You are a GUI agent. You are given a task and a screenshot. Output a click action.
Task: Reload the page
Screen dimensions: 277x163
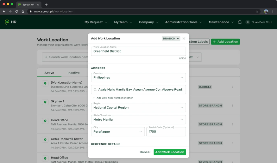coord(16,11)
